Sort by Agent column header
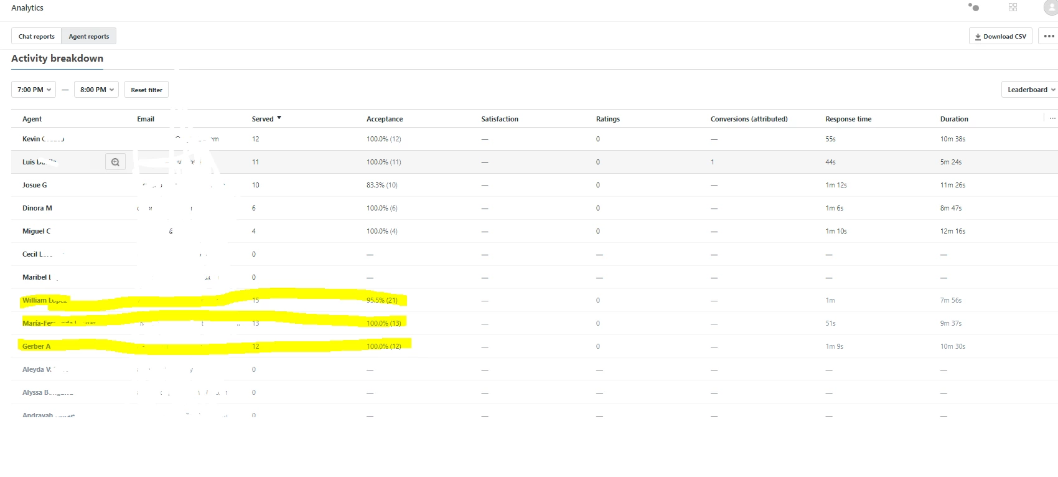Screen dimensions: 1058x477 coord(32,119)
